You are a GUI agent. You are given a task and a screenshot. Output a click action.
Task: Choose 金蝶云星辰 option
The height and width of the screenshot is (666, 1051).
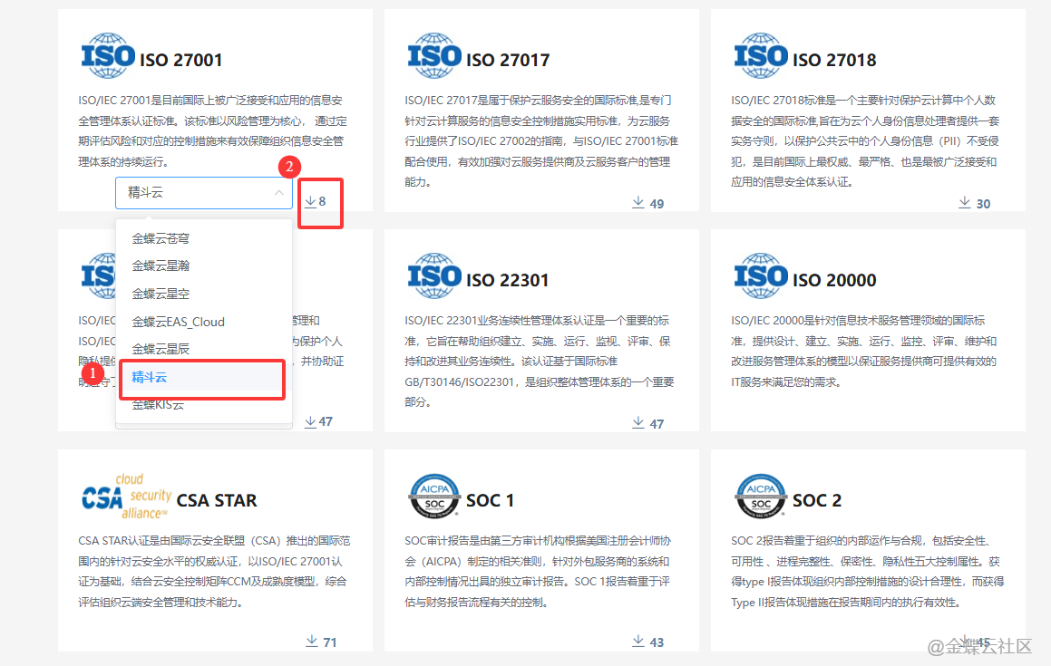pyautogui.click(x=204, y=349)
